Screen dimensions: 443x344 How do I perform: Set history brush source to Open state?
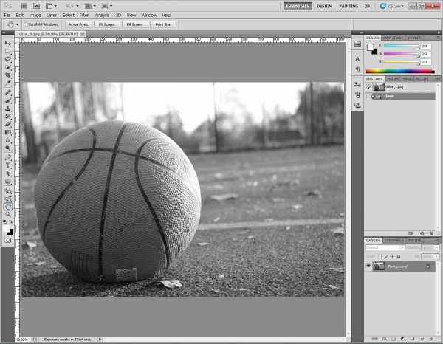point(368,97)
